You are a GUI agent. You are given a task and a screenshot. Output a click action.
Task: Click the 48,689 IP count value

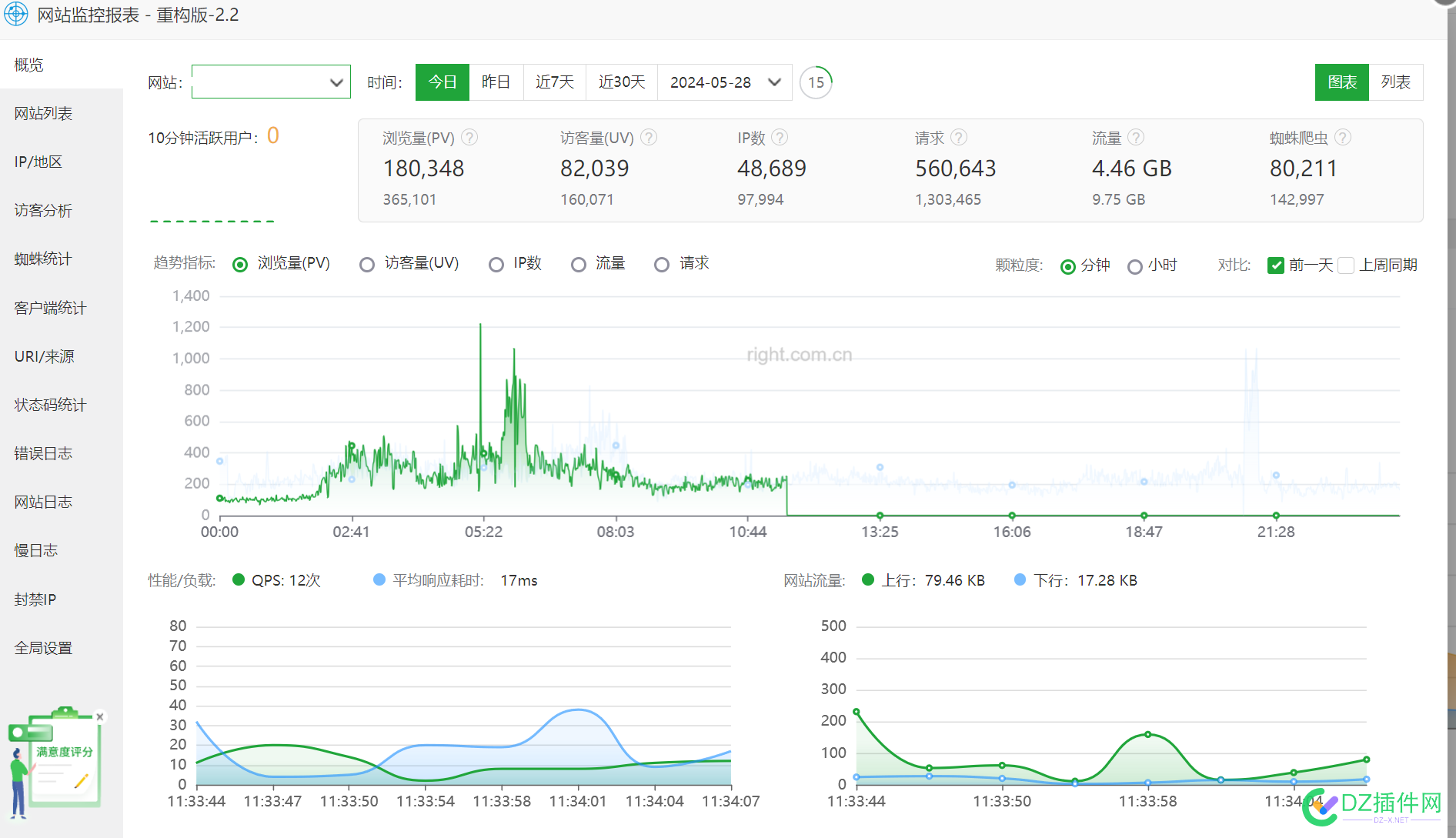tap(772, 169)
